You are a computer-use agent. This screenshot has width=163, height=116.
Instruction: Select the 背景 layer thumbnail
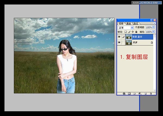[128, 42]
